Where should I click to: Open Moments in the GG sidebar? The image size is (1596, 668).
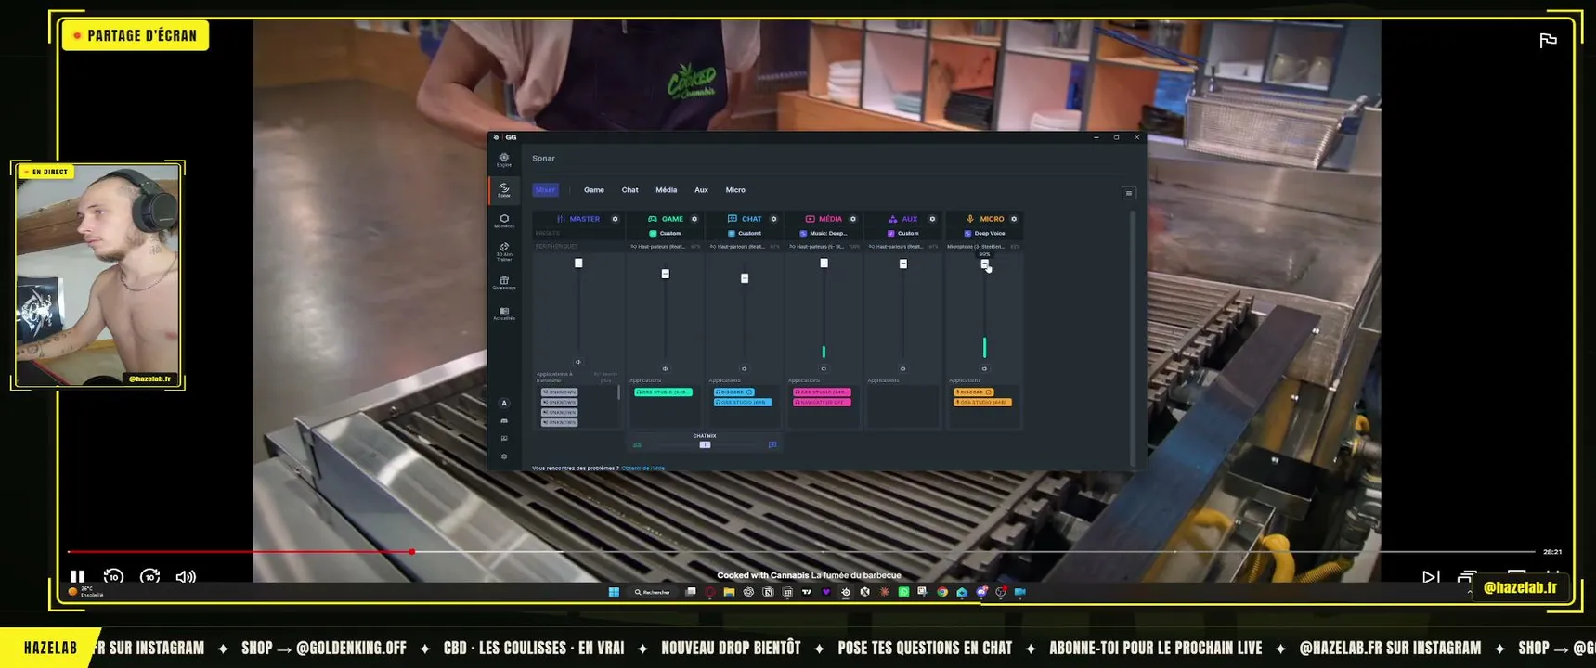point(504,221)
